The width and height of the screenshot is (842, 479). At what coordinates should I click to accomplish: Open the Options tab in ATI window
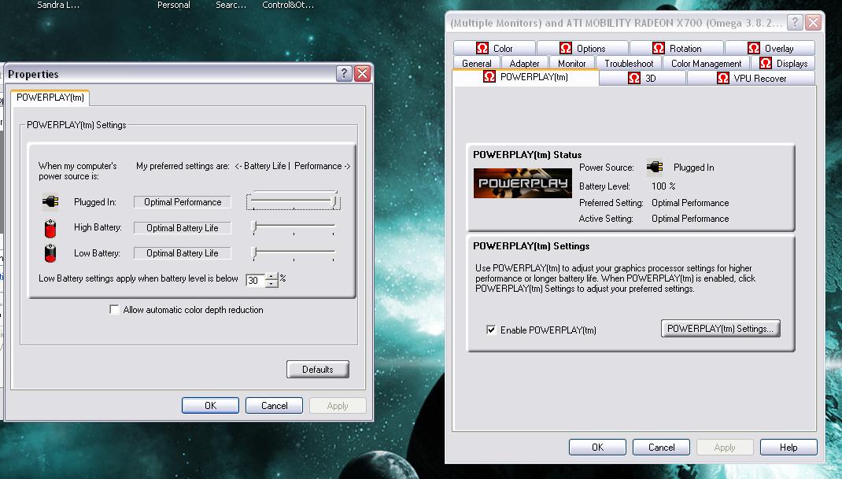582,48
